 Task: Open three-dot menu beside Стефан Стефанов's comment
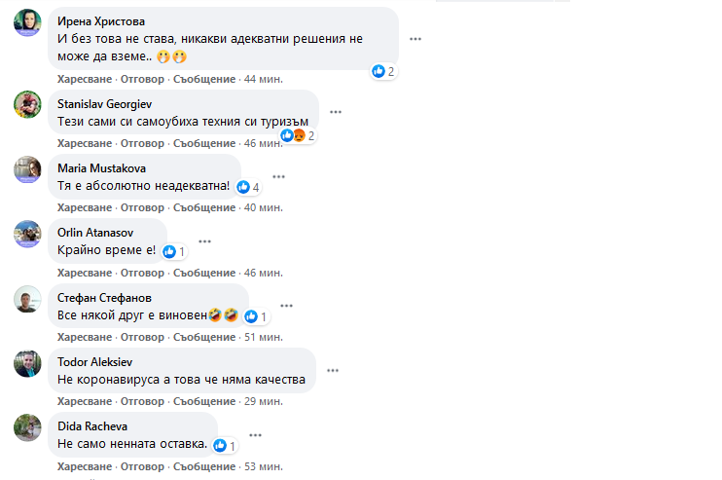click(286, 306)
